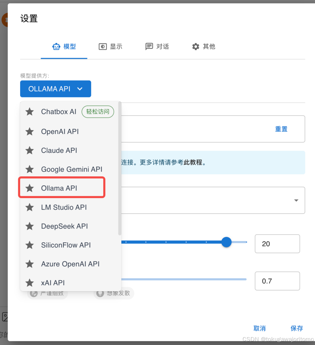Image resolution: width=315 pixels, height=345 pixels.
Task: Select the 模型 settings tab
Action: click(x=64, y=47)
